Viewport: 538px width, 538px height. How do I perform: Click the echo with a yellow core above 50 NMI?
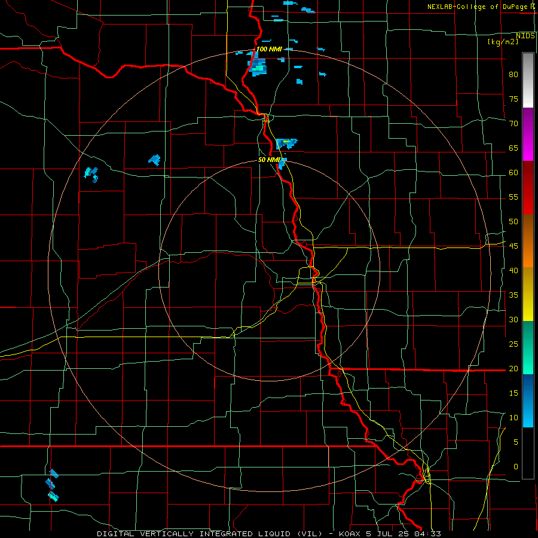tap(286, 143)
